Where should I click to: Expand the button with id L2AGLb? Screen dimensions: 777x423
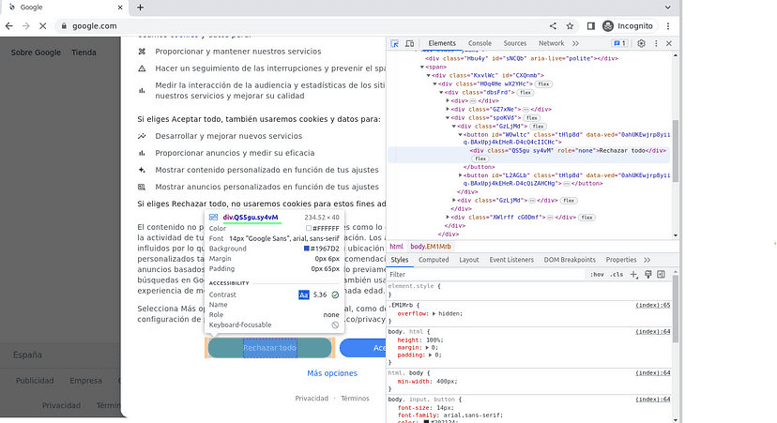461,175
